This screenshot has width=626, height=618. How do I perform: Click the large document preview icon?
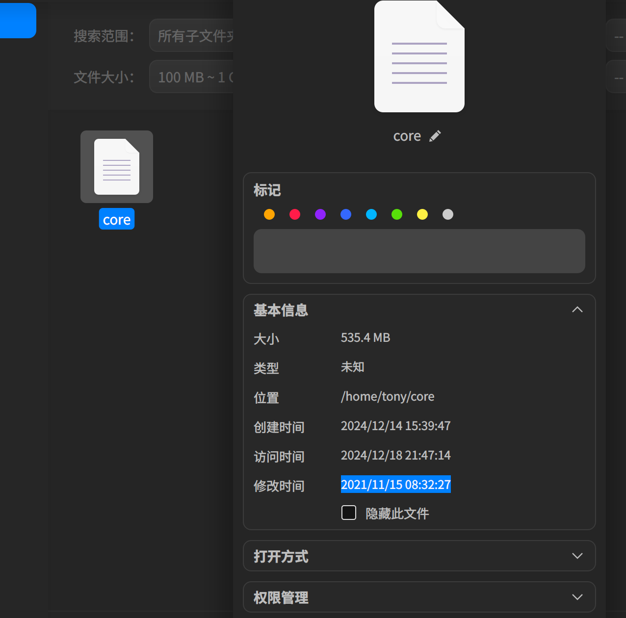coord(419,56)
